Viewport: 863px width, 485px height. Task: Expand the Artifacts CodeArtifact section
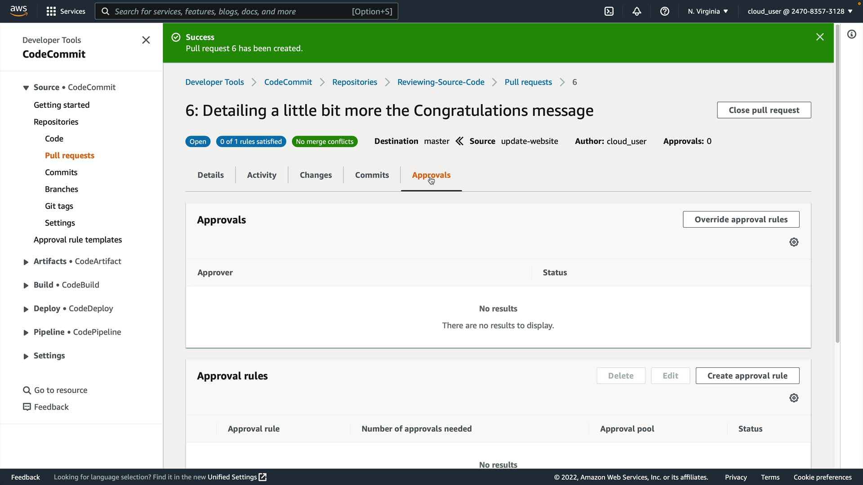pyautogui.click(x=26, y=262)
